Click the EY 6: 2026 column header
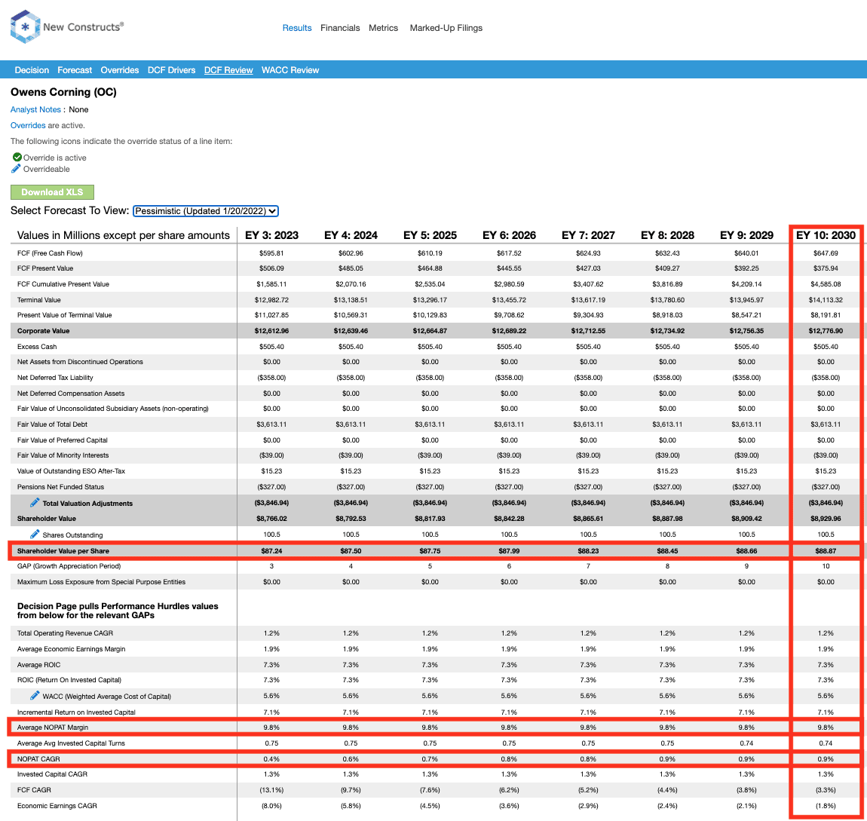This screenshot has height=821, width=867. point(509,235)
